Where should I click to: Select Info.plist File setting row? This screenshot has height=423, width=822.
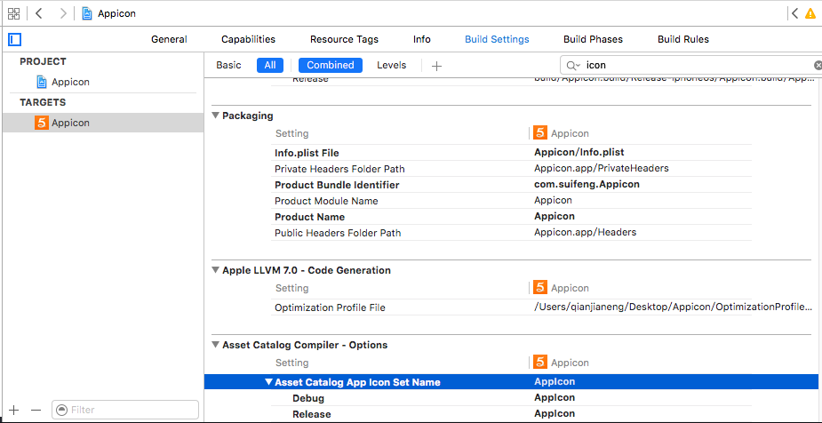[307, 153]
